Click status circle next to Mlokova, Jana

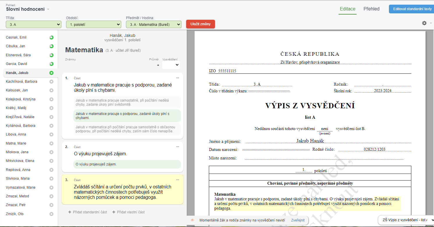(51, 152)
